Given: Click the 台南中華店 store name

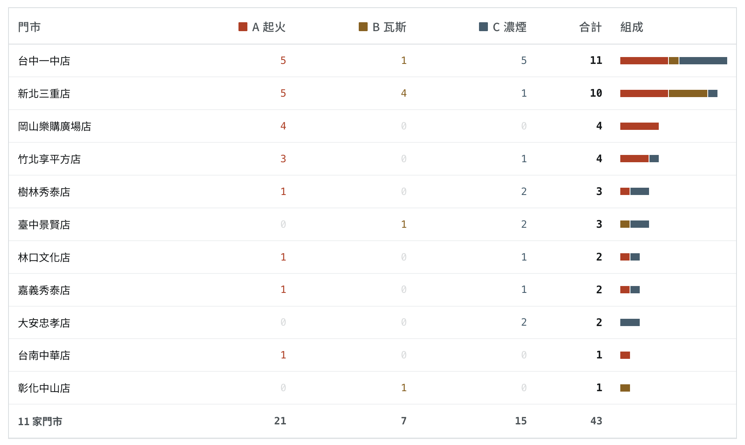Looking at the screenshot, I should click(44, 355).
